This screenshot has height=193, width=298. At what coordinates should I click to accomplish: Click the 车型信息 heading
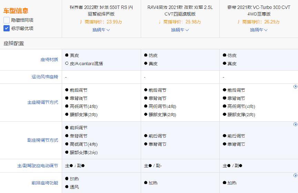(x=16, y=11)
